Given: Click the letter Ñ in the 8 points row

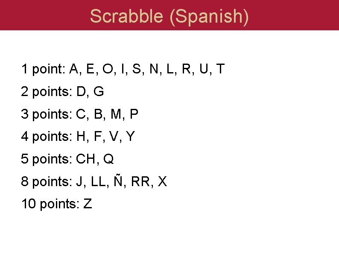Looking at the screenshot, I should 118,180.
